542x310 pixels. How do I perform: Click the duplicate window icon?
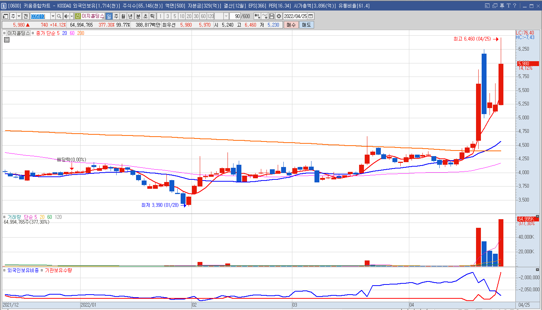pos(495,6)
